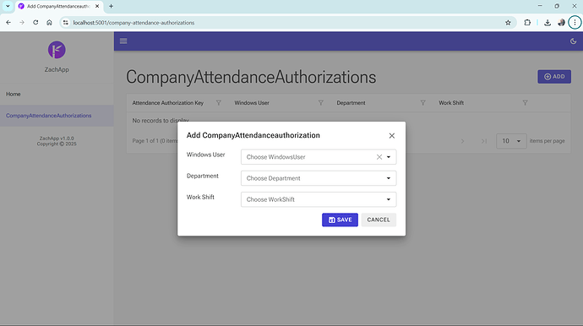Filter the Work Shift column
This screenshot has height=326, width=583.
(525, 103)
